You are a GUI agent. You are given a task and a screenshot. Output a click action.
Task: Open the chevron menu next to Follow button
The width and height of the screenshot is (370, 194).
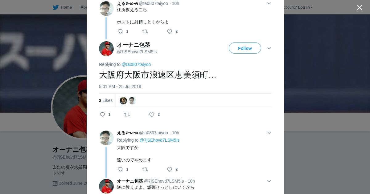coord(269,48)
